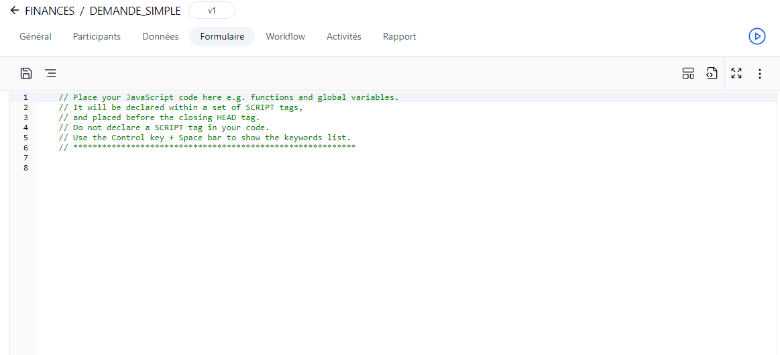View the Rapport tab

click(399, 36)
